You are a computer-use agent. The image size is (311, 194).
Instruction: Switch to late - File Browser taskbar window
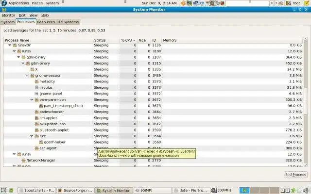click(191, 191)
